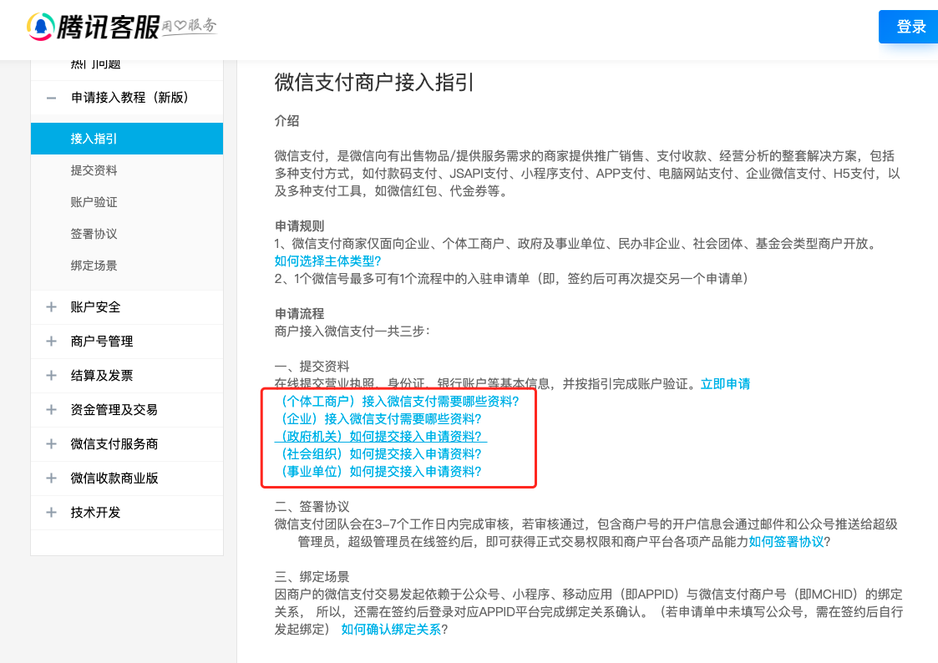
Task: Click the page title 微信支付商户接入指引
Action: tap(374, 82)
